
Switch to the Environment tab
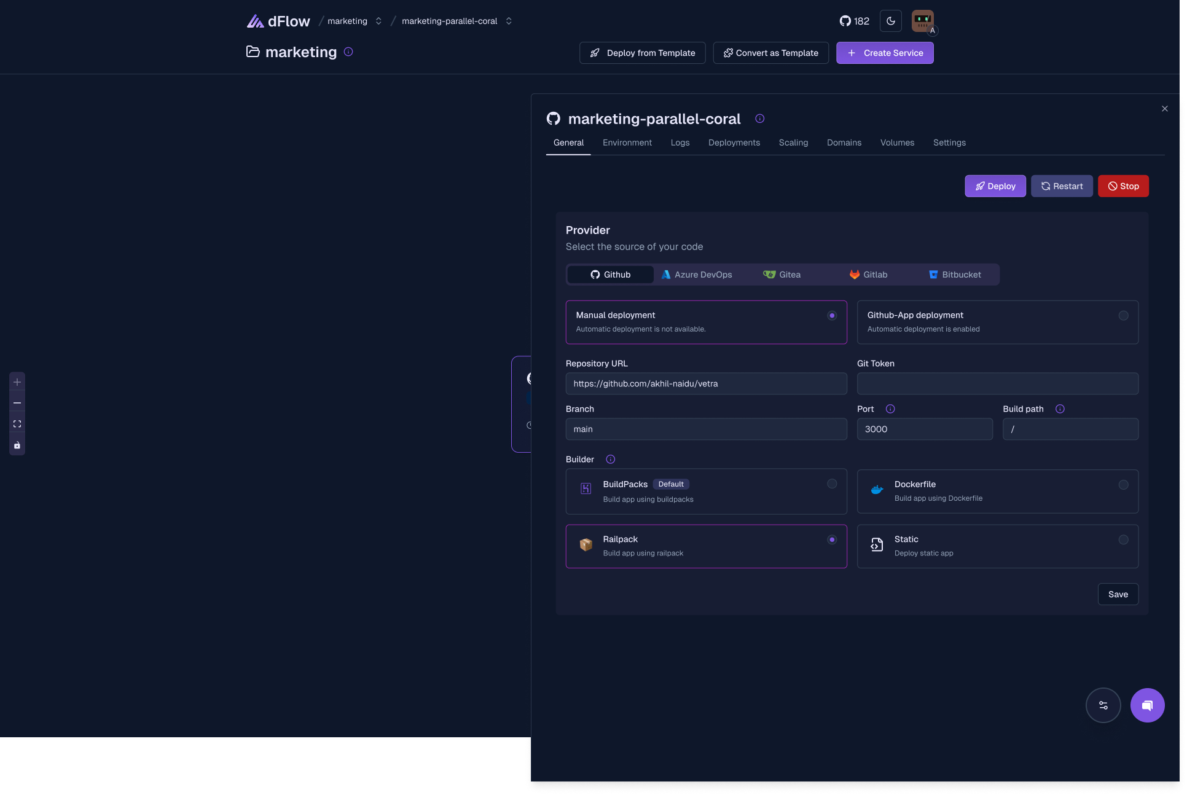pos(627,143)
